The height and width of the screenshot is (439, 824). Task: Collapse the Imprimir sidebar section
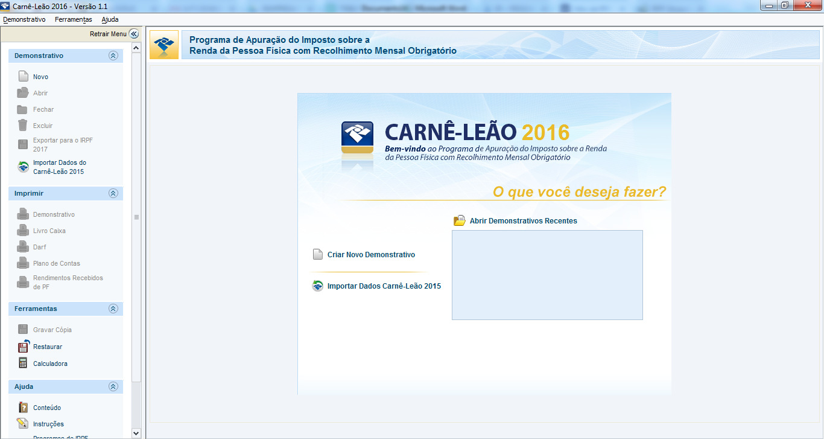click(x=113, y=193)
